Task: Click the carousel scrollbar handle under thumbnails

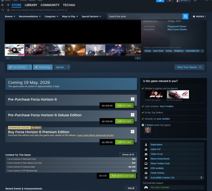Action: pos(16,58)
